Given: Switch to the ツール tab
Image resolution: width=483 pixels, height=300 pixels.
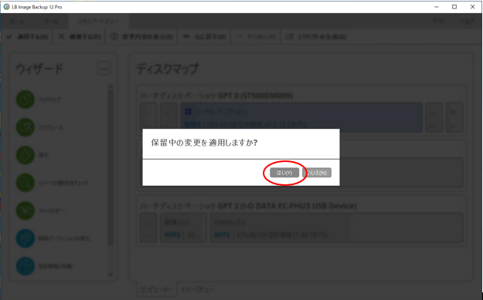Looking at the screenshot, I should 51,22.
